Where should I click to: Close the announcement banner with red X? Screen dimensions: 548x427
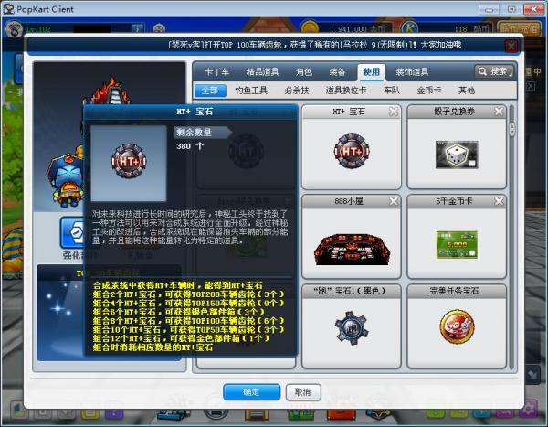(x=511, y=46)
